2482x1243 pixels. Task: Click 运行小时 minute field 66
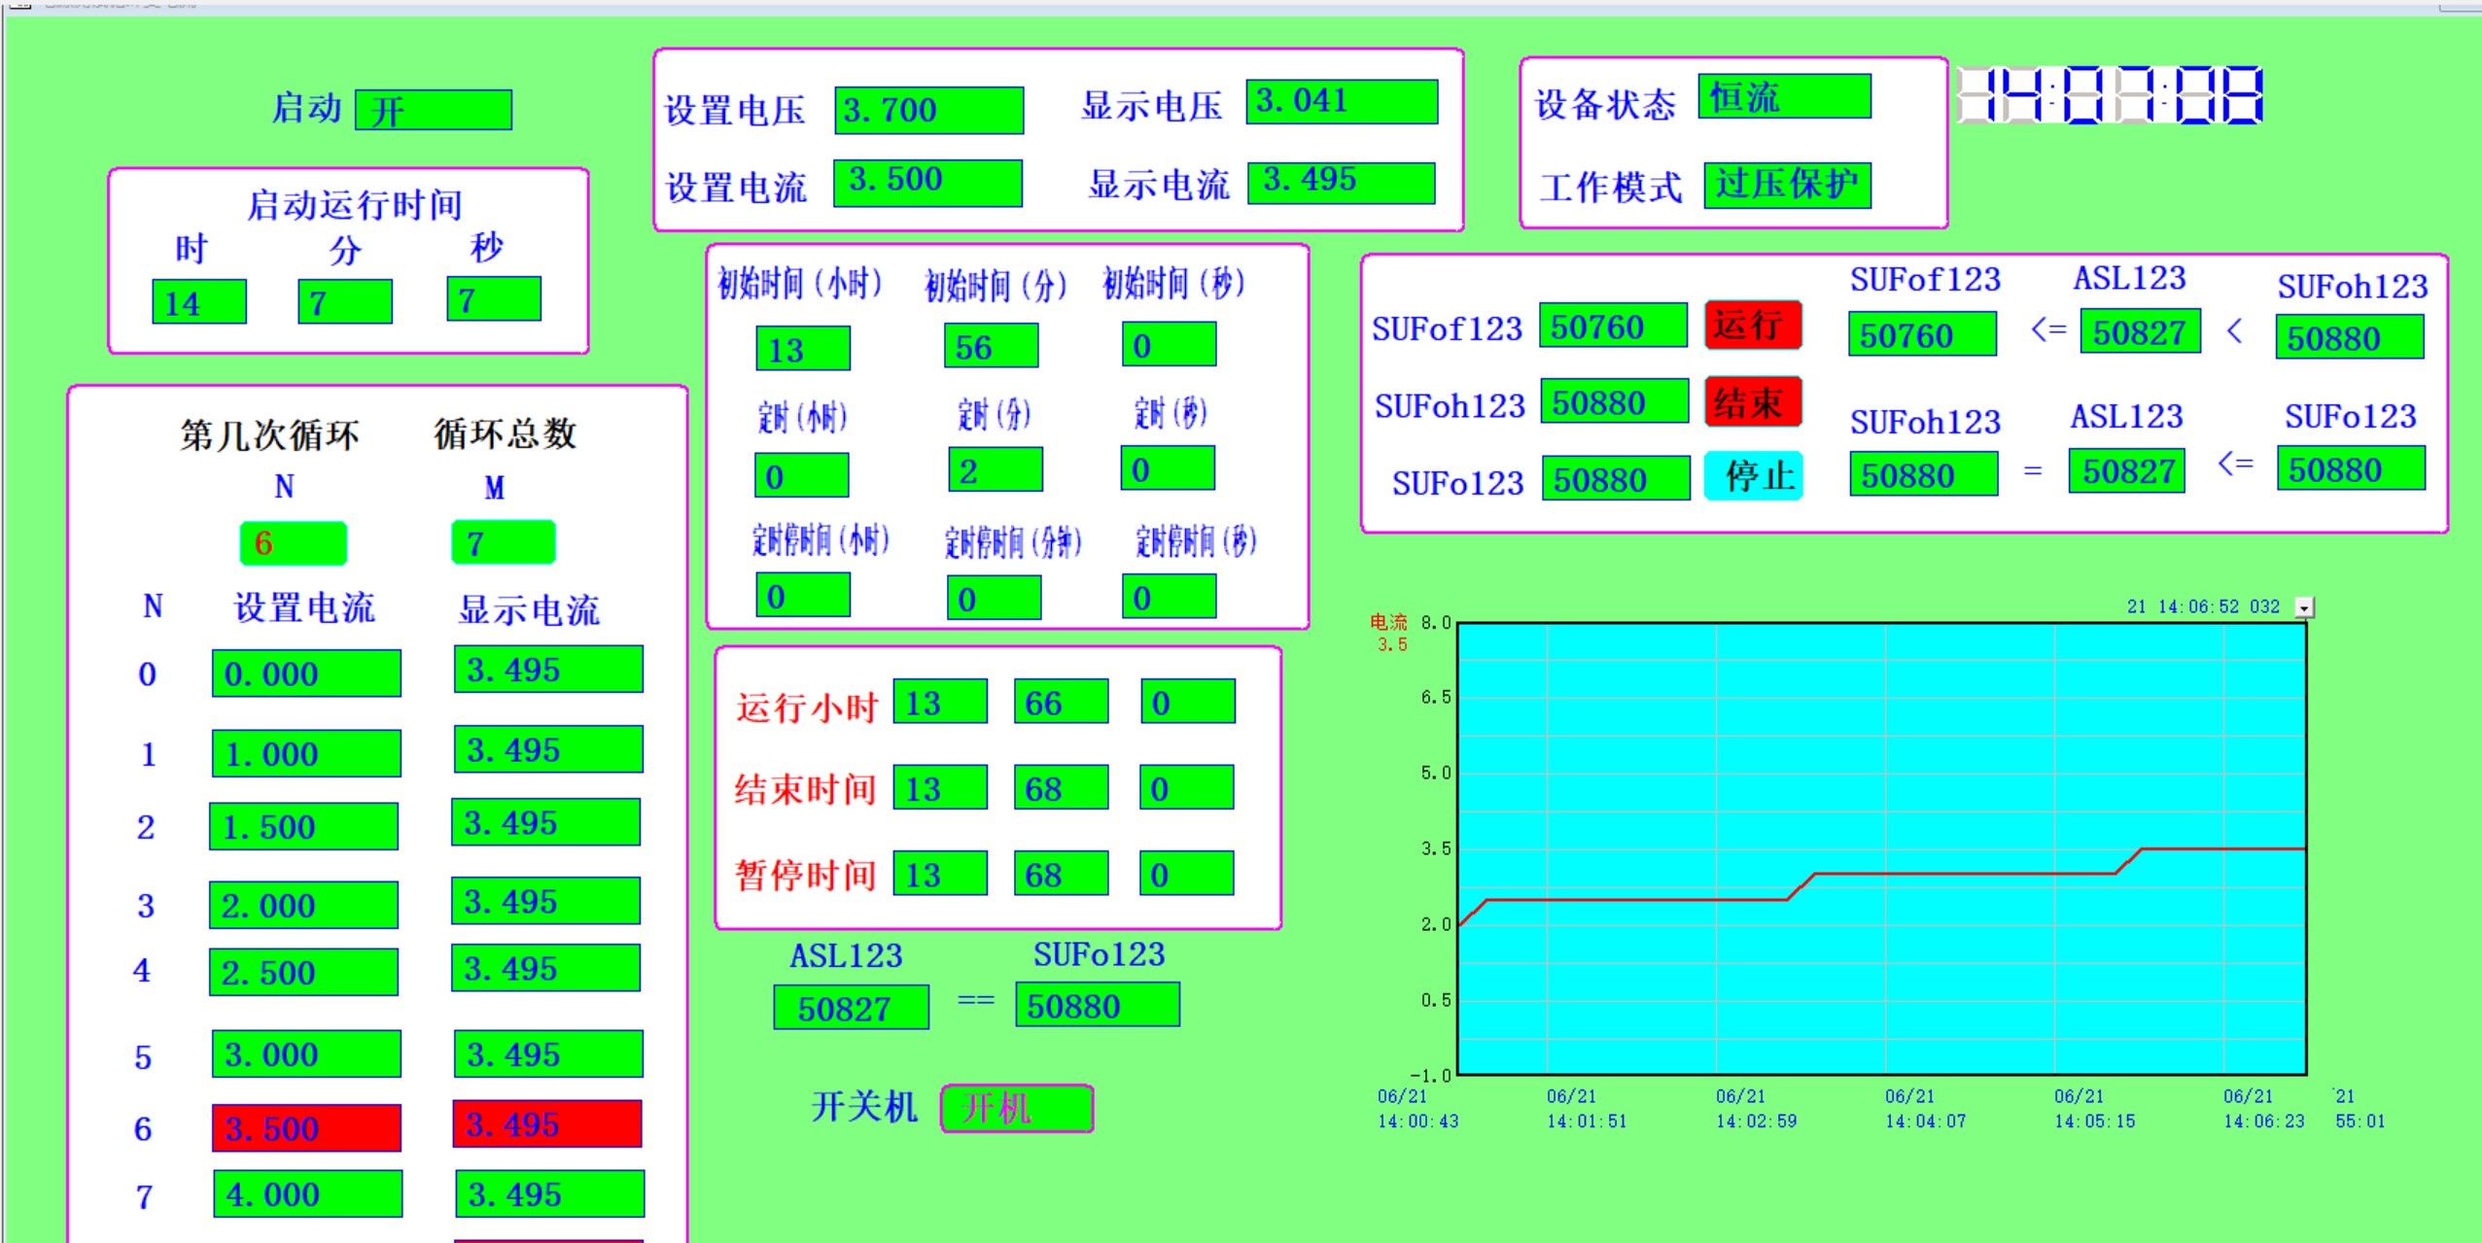1061,701
